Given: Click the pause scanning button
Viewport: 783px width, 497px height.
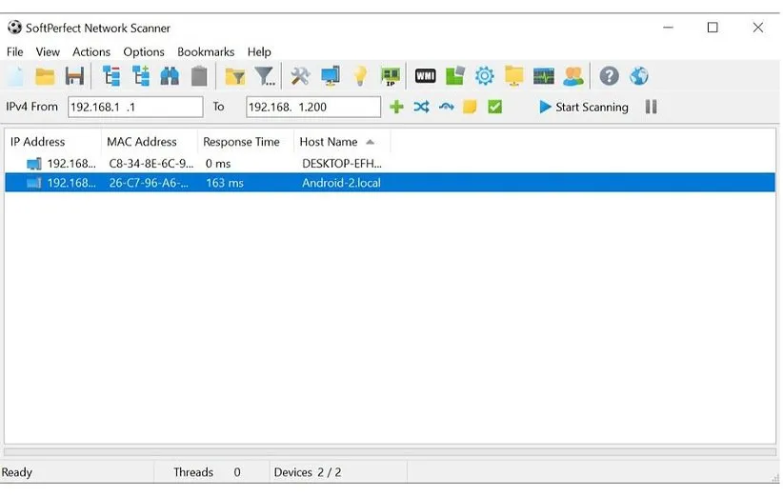Looking at the screenshot, I should (652, 108).
